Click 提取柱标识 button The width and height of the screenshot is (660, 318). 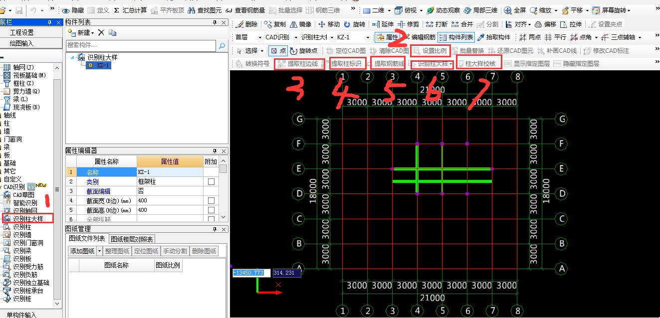click(x=346, y=64)
